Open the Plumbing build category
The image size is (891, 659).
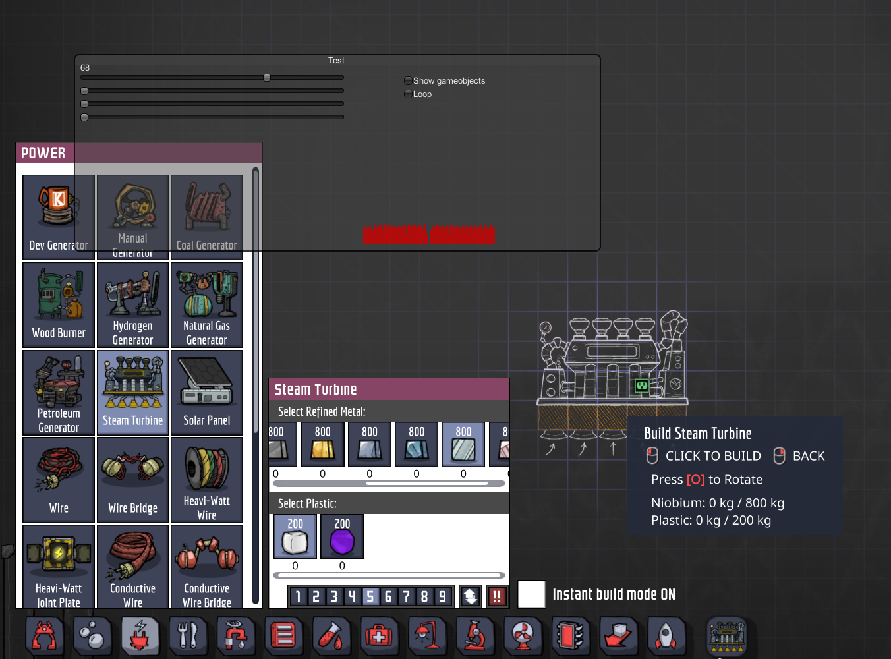coord(235,636)
